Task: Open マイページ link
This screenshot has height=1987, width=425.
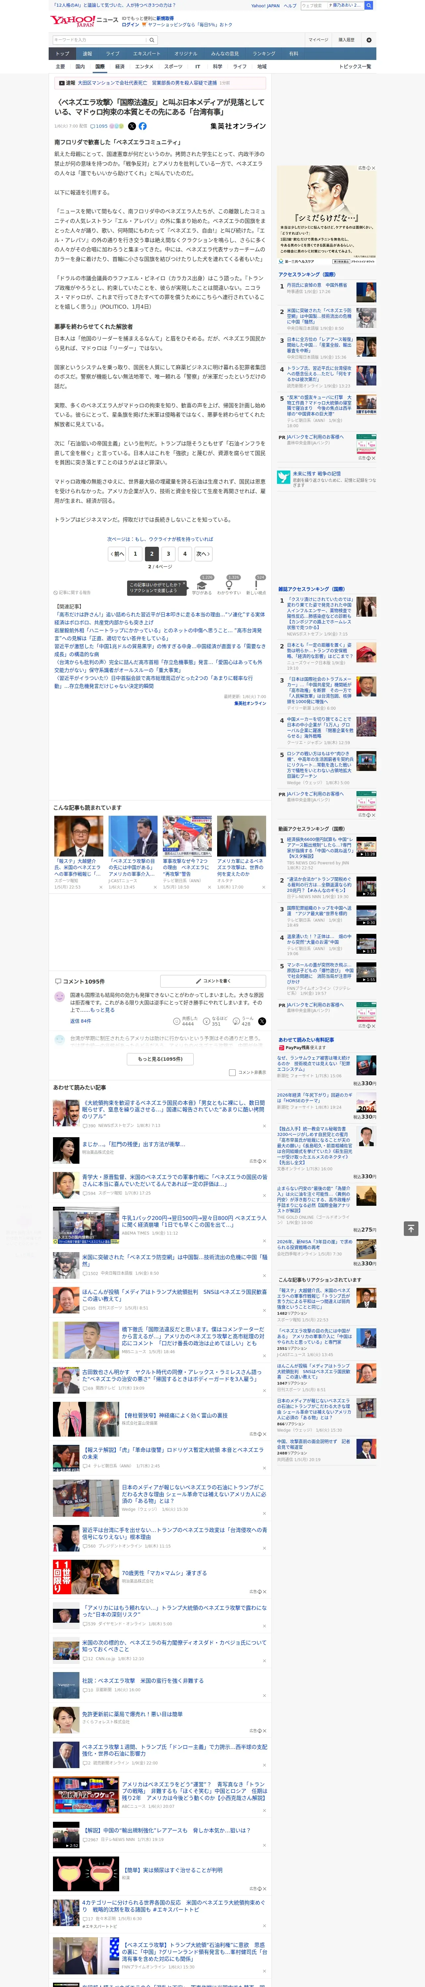Action: coord(318,40)
